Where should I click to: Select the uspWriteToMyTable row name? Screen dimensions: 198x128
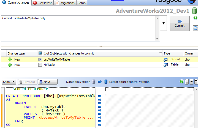tap(56, 59)
